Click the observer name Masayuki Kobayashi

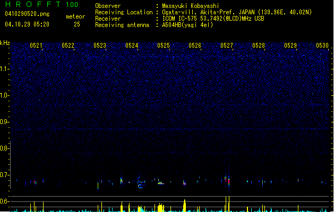pos(191,6)
